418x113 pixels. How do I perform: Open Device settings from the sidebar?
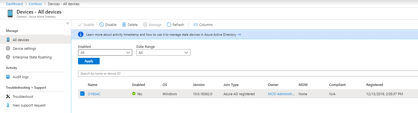pos(24,48)
